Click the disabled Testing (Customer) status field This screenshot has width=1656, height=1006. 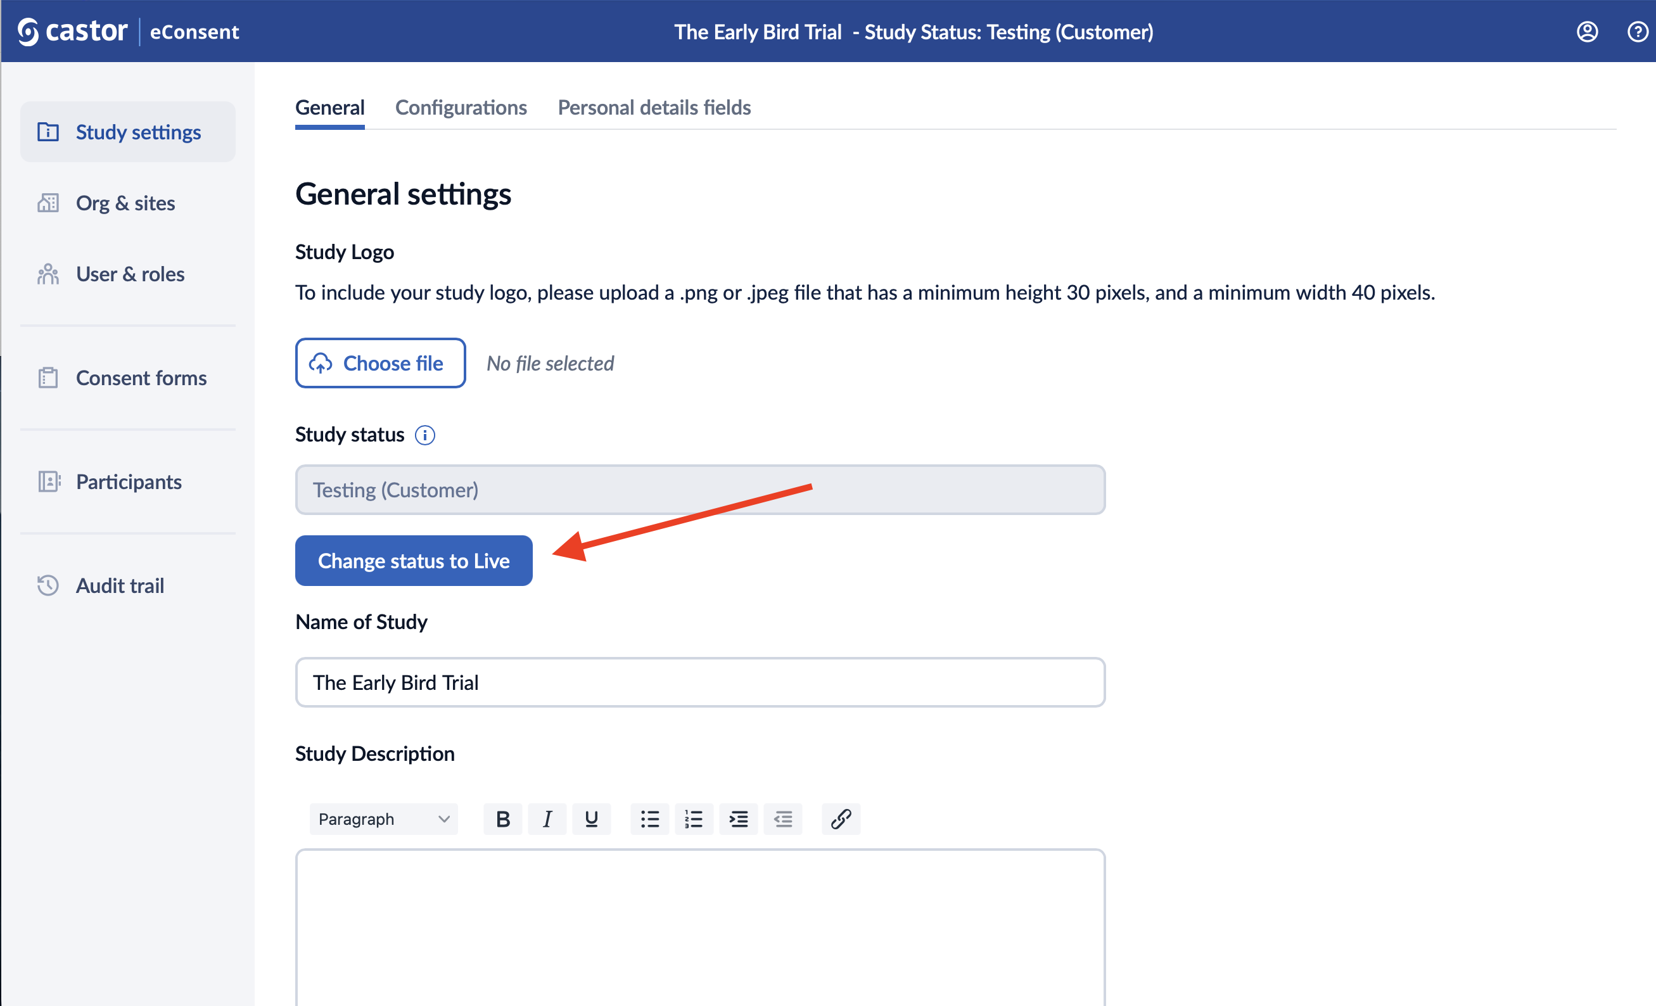coord(700,490)
